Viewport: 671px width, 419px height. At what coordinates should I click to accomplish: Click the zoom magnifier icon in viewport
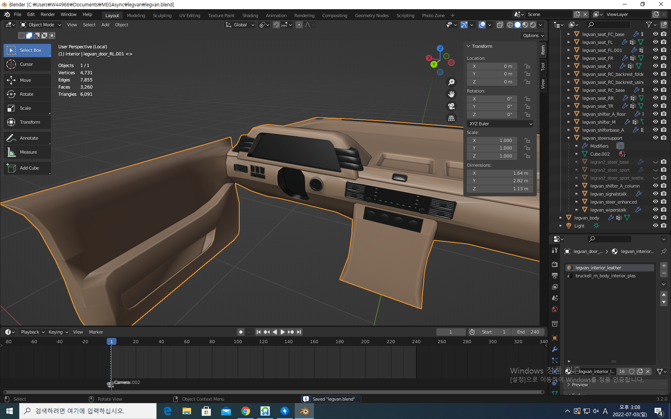click(x=451, y=82)
